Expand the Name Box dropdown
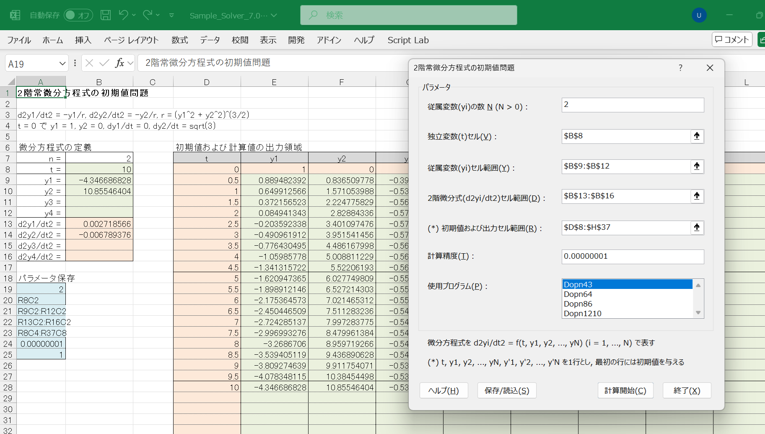Viewport: 765px width, 434px height. [62, 64]
